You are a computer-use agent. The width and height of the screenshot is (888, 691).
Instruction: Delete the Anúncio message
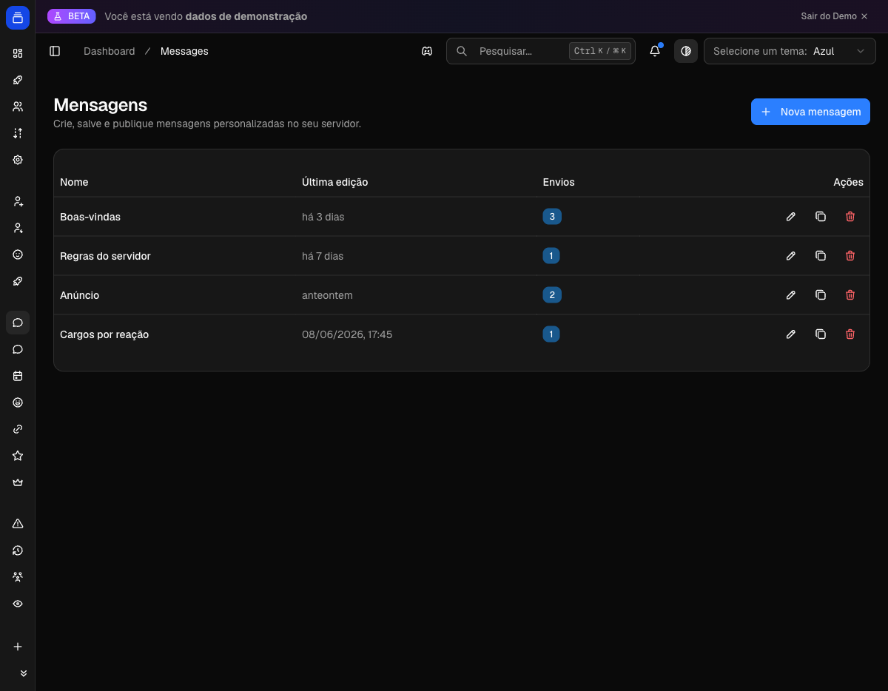coord(850,295)
